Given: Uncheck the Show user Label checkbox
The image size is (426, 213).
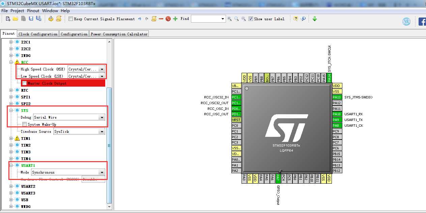Looking at the screenshot, I should tap(251, 19).
